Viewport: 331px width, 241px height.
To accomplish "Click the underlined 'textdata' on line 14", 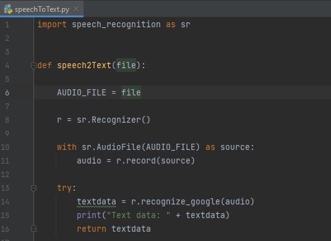I will 97,202.
